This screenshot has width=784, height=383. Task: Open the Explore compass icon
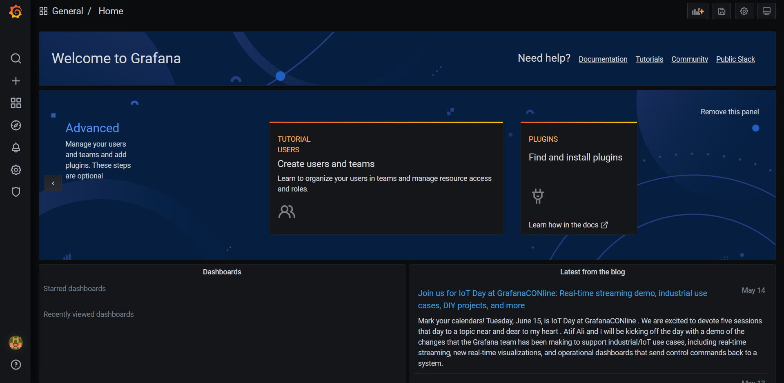tap(16, 125)
